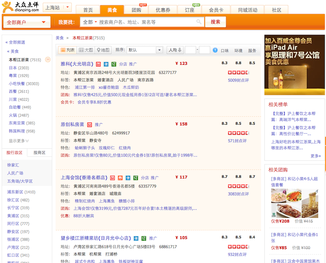Click star rating of 原创私房菜
This screenshot has width=326, height=263.
coord(238,133)
